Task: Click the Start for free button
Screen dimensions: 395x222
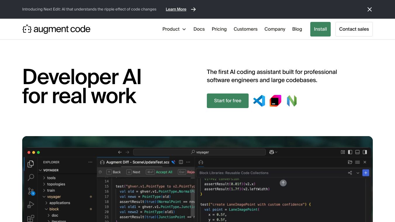Action: (x=228, y=101)
